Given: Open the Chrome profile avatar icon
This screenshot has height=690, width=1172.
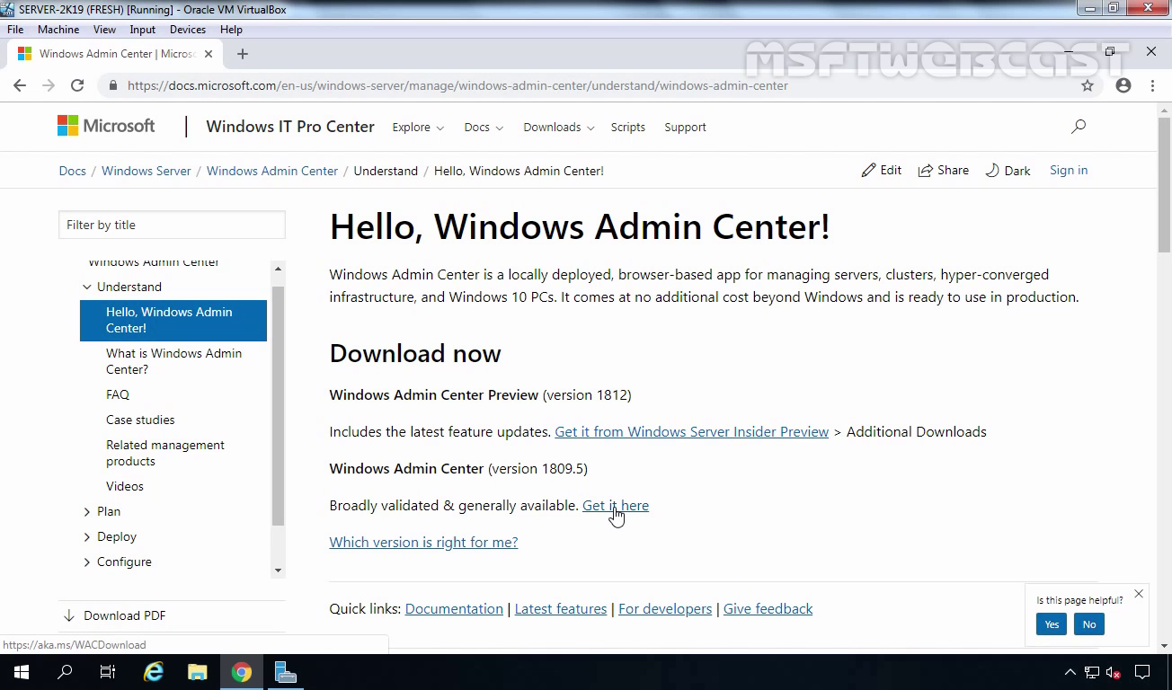Looking at the screenshot, I should [x=1123, y=85].
